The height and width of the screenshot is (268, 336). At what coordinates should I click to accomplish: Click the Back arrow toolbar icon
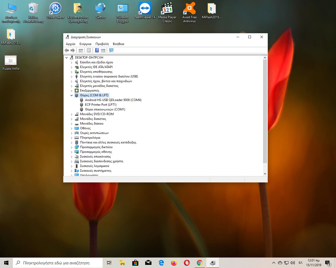point(67,50)
